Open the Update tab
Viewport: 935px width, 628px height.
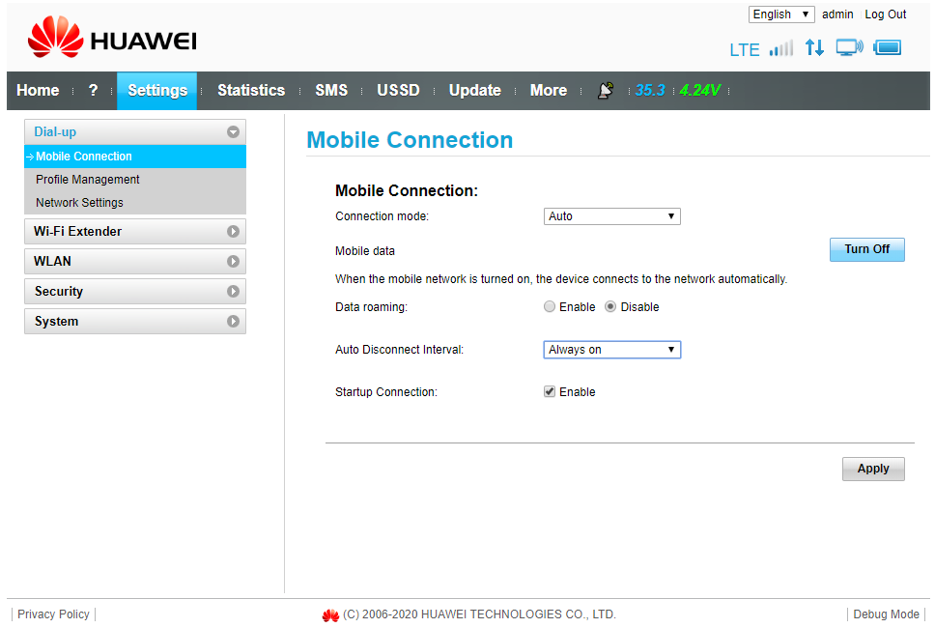click(x=474, y=90)
